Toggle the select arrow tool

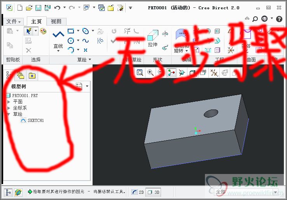28,31
